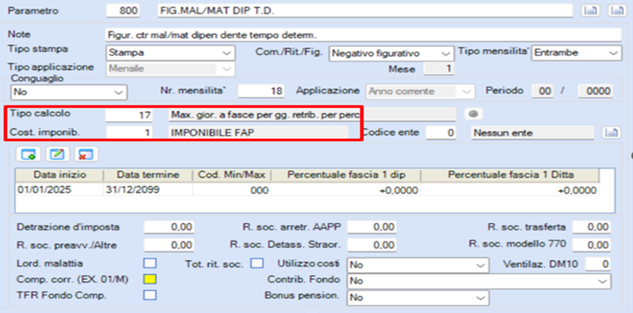
Task: Open Utilizzo costi dropdown
Action: tap(418, 265)
